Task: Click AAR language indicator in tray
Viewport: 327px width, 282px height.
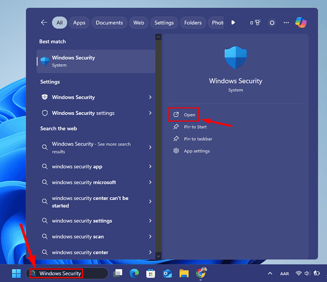Action: (x=285, y=274)
